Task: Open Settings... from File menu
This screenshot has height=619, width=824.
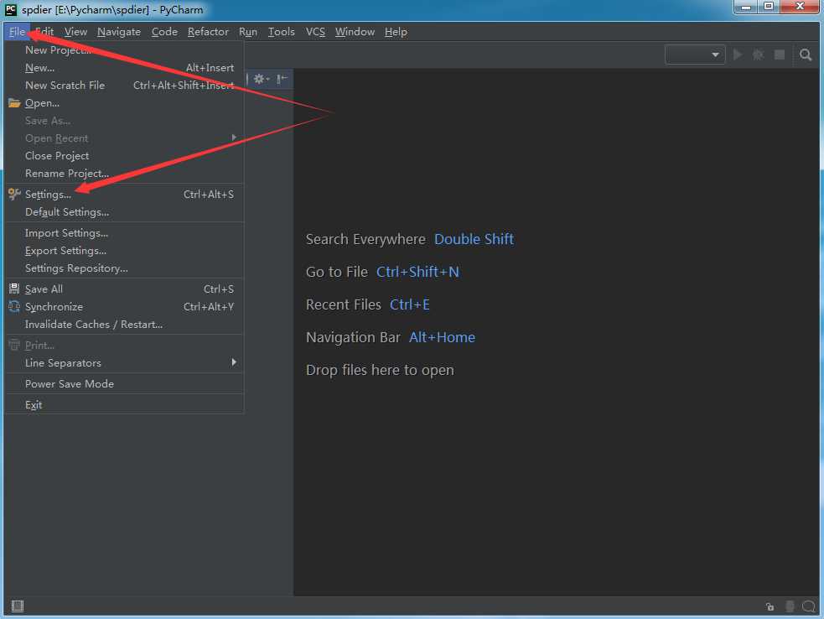Action: [124, 194]
